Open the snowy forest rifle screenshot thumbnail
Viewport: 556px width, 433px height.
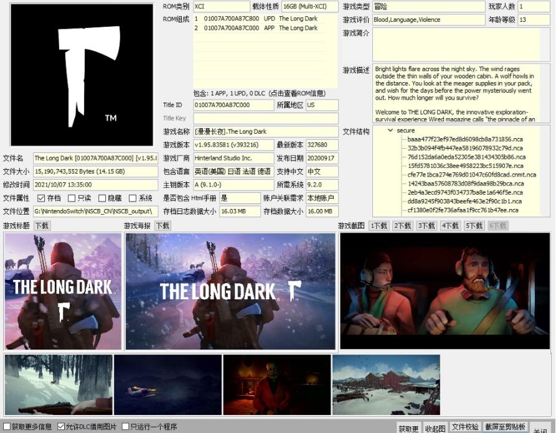coord(59,385)
